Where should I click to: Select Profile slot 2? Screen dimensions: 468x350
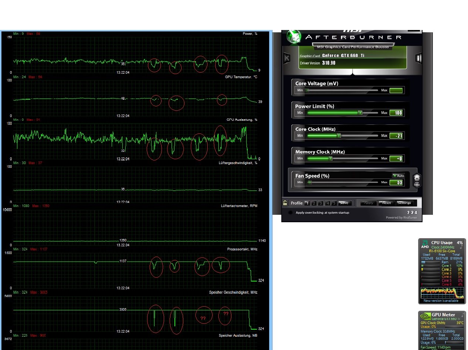313,203
